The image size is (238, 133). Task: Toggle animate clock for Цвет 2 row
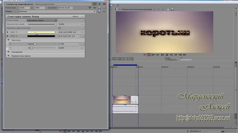click(x=82, y=36)
